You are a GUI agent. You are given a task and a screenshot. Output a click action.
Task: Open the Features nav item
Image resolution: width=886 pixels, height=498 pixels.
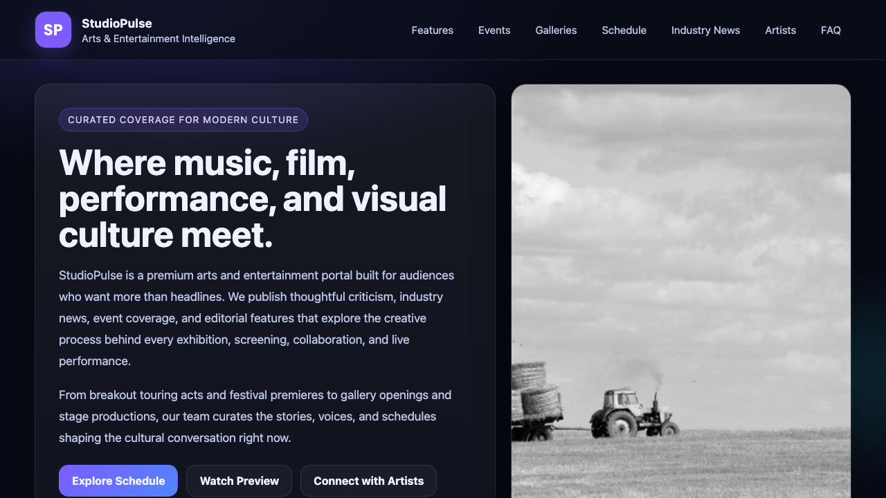click(432, 30)
